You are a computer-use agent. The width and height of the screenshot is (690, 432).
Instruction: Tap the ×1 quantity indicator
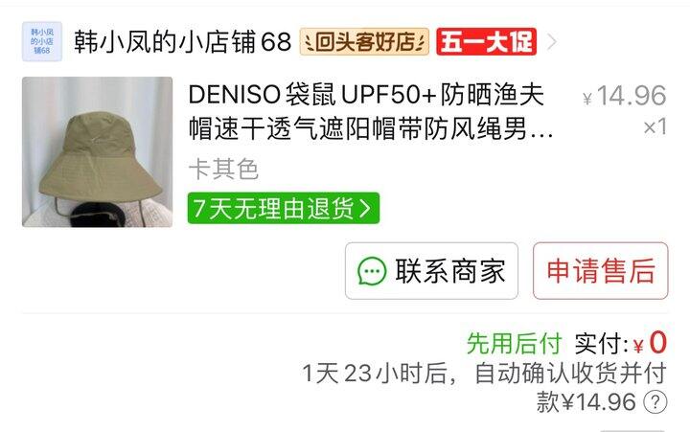tap(655, 126)
